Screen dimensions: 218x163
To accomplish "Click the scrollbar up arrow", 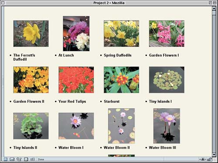I will pos(214,8).
